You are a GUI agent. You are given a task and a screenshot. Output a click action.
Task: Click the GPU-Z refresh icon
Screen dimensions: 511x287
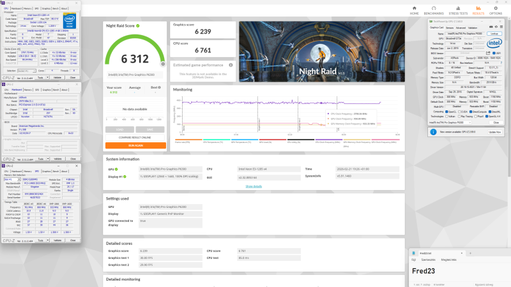pos(496,27)
